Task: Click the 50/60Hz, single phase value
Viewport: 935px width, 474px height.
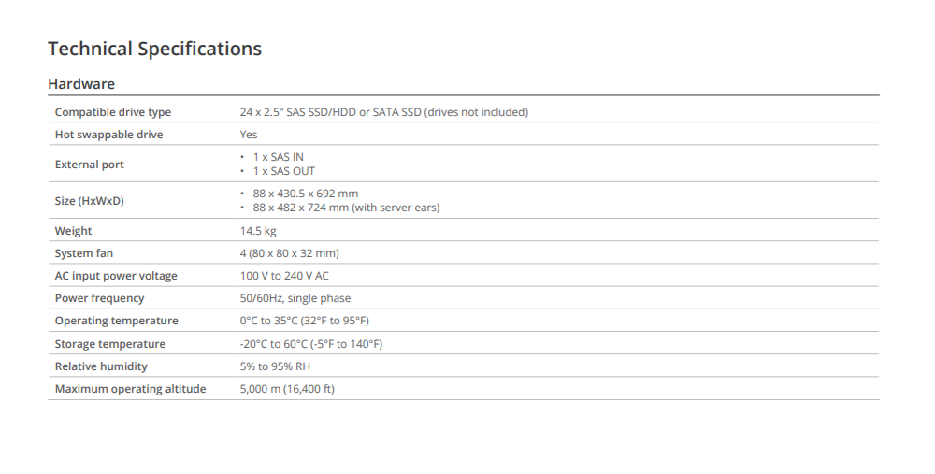Action: 295,298
